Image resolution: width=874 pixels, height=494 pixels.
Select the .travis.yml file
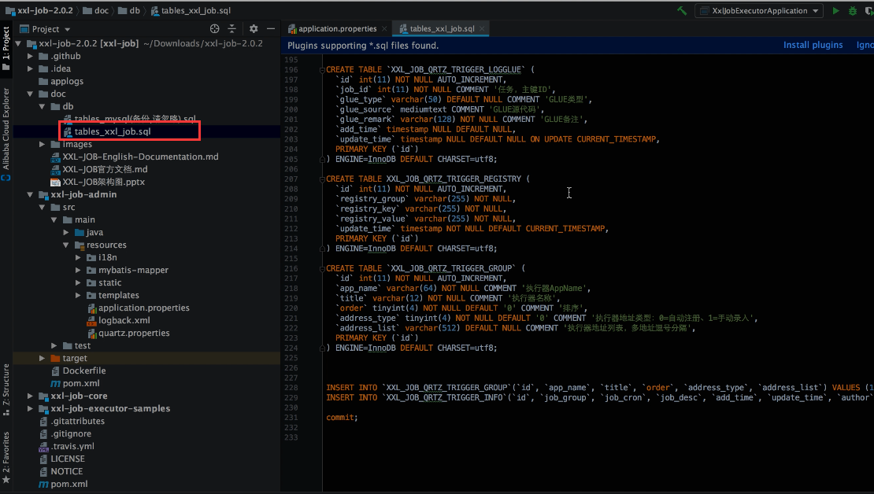point(72,446)
